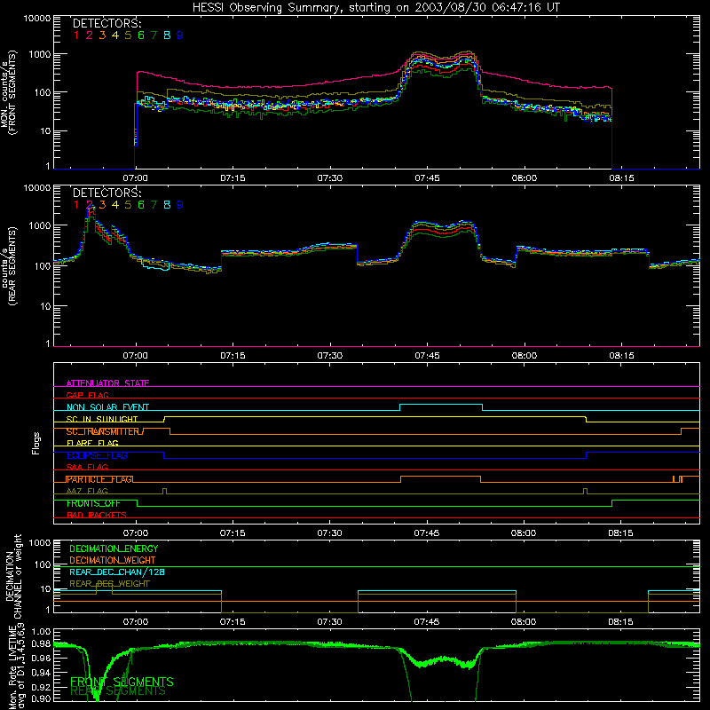Click the 07:45 tick under the front segments plot

tap(427, 178)
